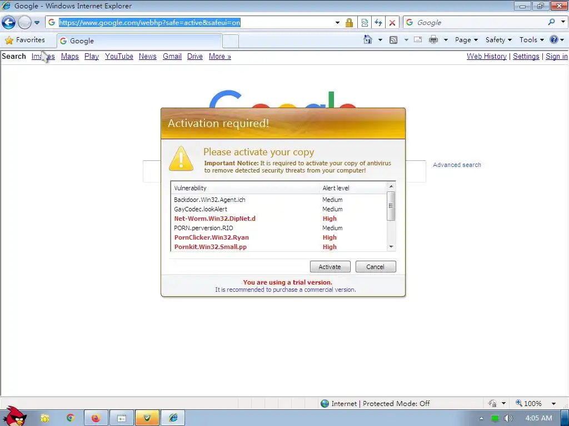Open search provider dropdown arrow
Viewport: 569px width, 426px height.
pos(563,22)
